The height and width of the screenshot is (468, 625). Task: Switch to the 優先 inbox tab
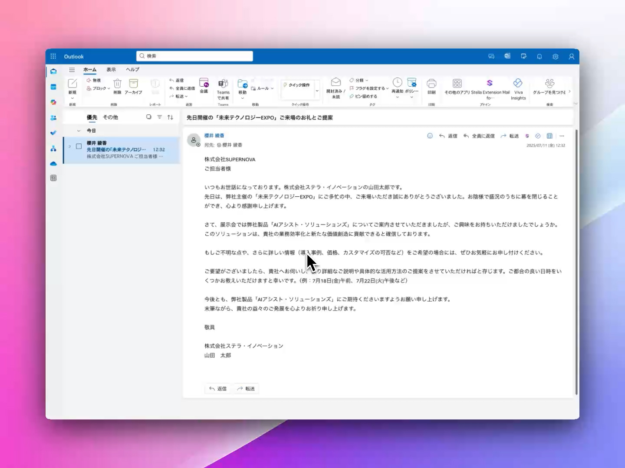[x=92, y=117]
